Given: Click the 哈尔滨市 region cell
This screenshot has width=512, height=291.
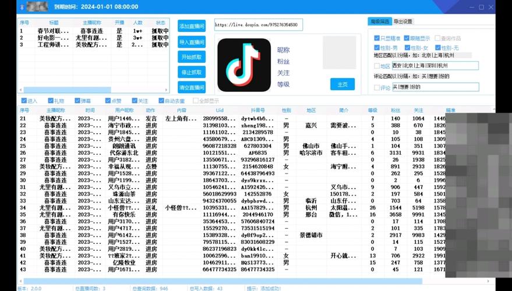Looking at the screenshot, I should (311, 152).
